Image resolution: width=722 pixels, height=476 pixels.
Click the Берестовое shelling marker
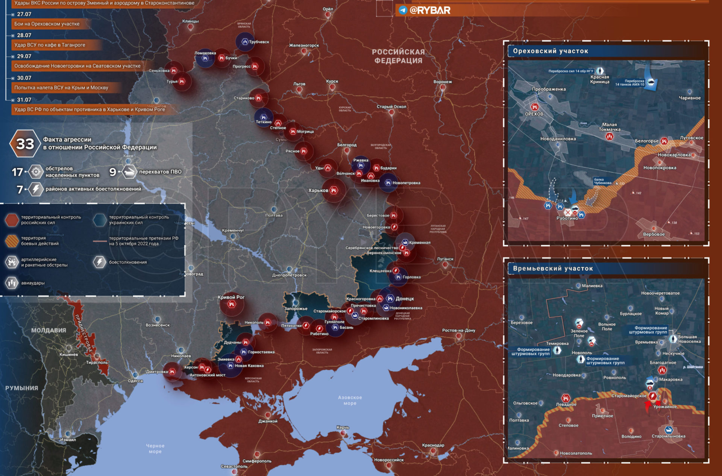[393, 215]
